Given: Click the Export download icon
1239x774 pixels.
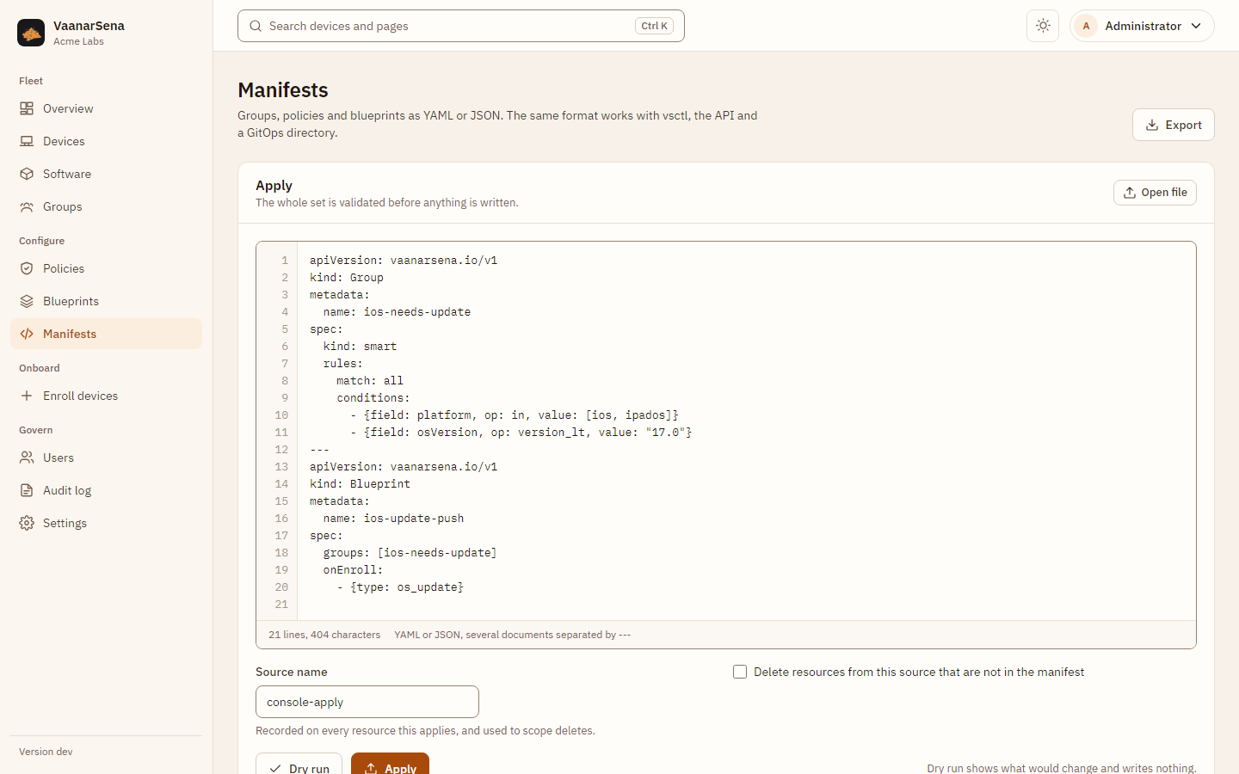Looking at the screenshot, I should pos(1152,125).
